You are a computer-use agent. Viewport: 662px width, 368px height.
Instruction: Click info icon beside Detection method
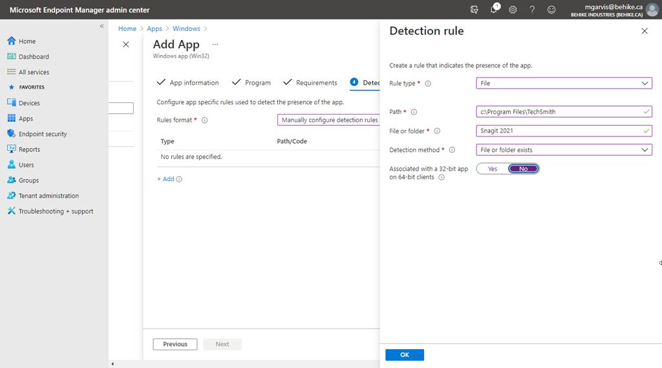click(x=452, y=150)
